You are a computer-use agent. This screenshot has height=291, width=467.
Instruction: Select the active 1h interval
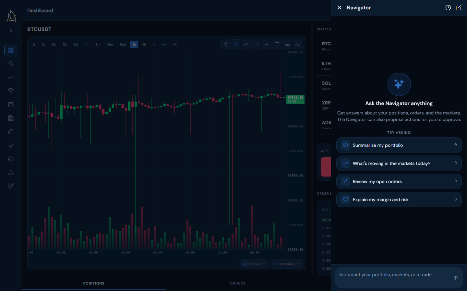[x=134, y=45]
